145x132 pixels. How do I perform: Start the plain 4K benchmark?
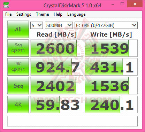(18, 104)
